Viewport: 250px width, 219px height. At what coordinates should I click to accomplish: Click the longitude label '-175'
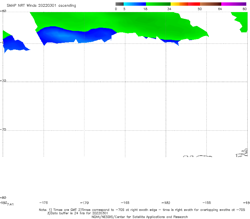click(x=44, y=202)
